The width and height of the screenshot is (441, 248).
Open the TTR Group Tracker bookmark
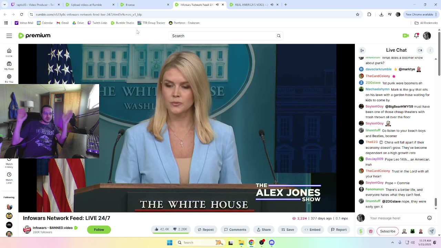[151, 23]
